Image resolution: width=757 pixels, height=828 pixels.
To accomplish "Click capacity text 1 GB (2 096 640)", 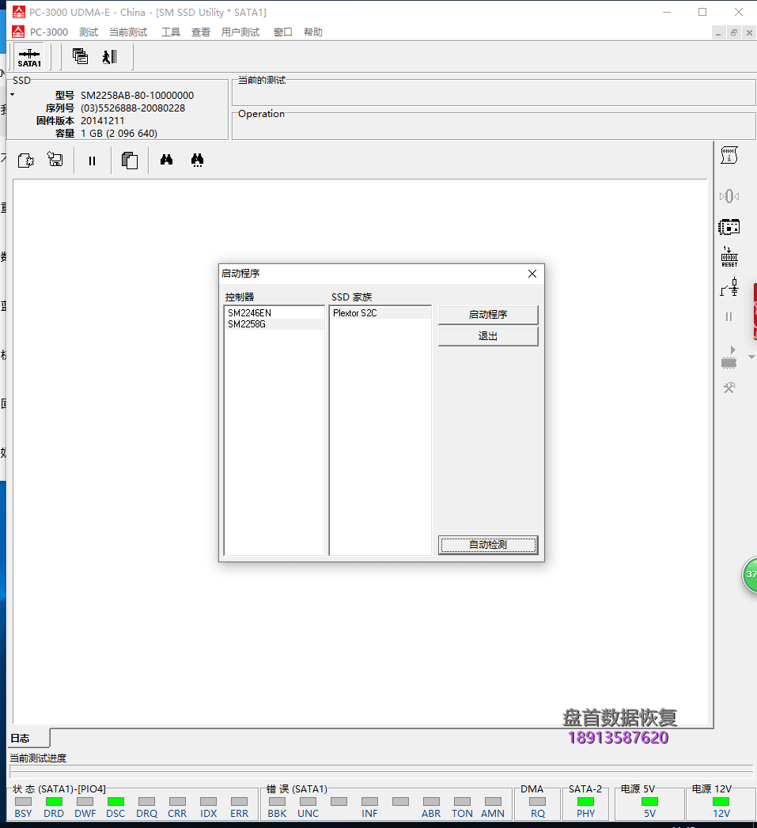I will click(x=119, y=133).
